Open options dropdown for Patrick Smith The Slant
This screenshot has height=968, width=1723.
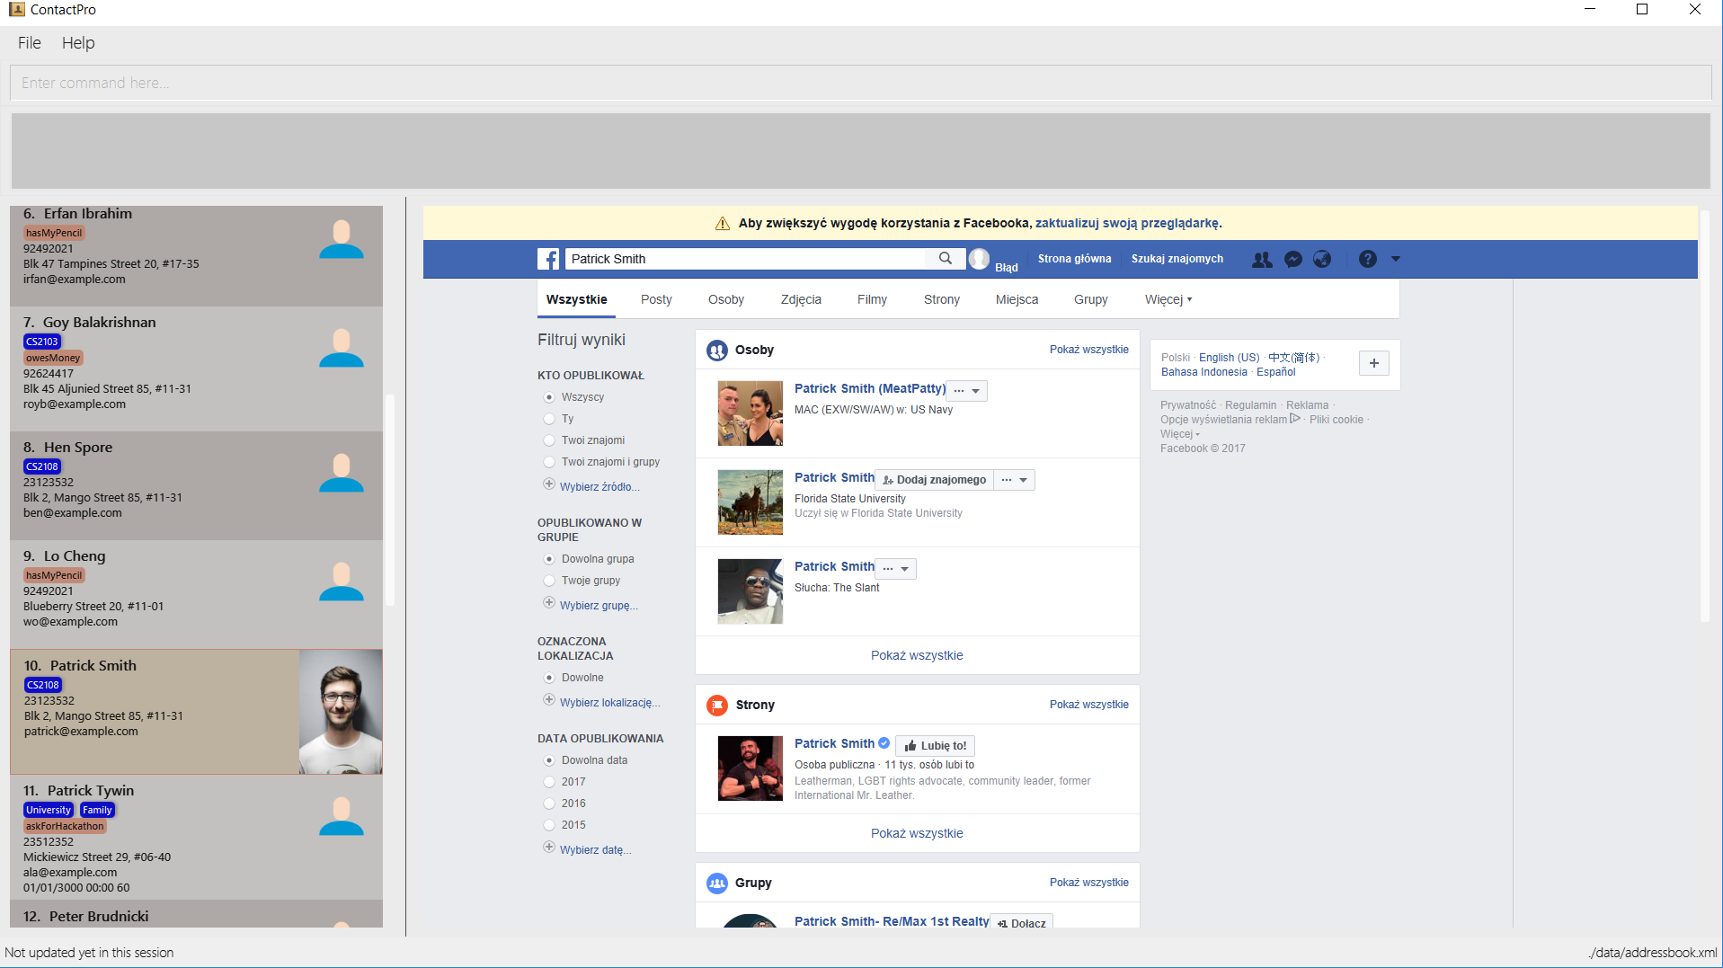(897, 569)
